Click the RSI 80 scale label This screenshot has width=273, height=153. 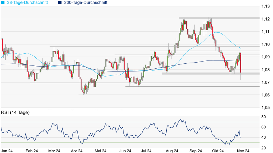pos(264,117)
